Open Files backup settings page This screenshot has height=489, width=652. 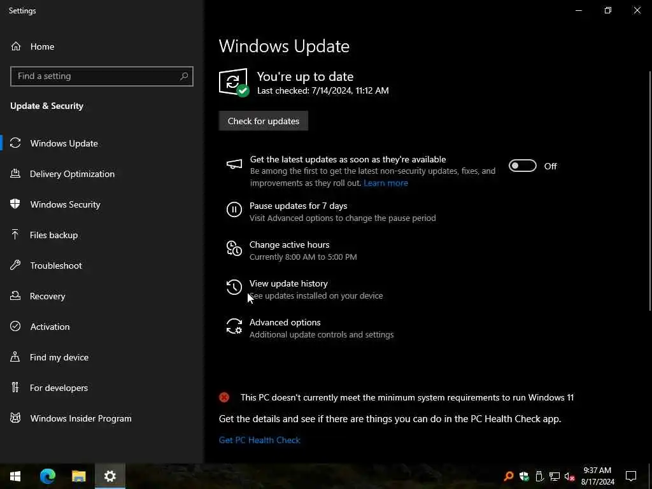(102, 235)
